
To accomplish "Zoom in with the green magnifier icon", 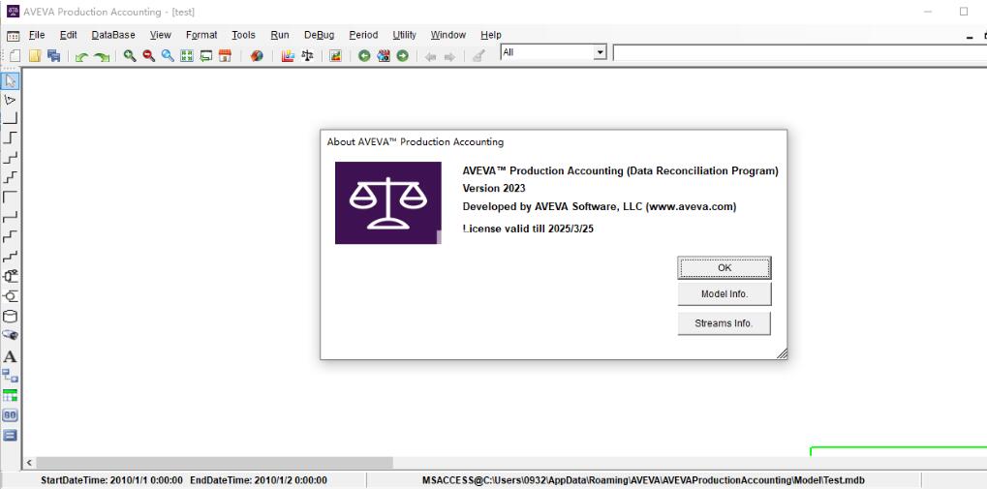I will (x=130, y=56).
